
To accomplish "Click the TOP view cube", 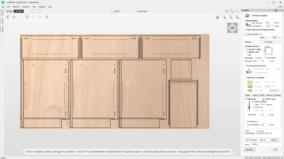I will pyautogui.click(x=232, y=28).
